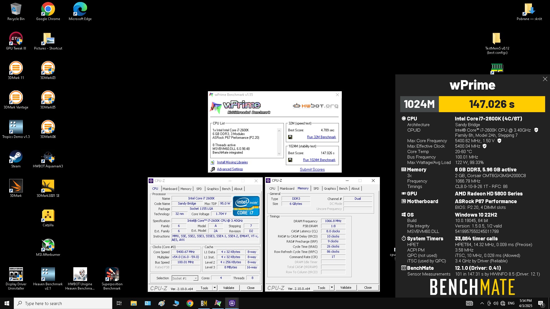Screen dimensions: 550x309
Task: Open the 3DMark2001 SE icon
Action: (48, 188)
